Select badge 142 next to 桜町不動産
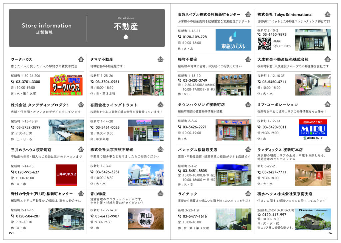 248,59
